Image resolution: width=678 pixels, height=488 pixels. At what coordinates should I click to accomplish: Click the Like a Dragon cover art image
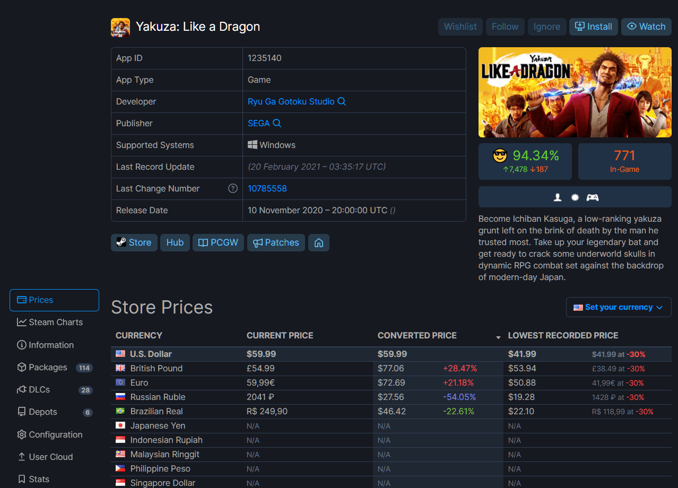tap(575, 93)
